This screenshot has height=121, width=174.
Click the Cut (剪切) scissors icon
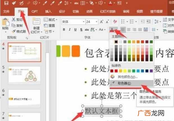tap(13, 20)
